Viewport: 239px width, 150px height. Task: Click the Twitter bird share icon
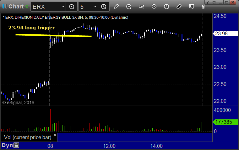pos(203,7)
